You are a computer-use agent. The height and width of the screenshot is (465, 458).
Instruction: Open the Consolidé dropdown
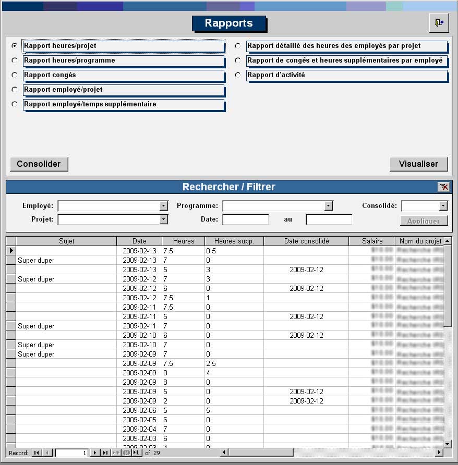click(x=443, y=206)
